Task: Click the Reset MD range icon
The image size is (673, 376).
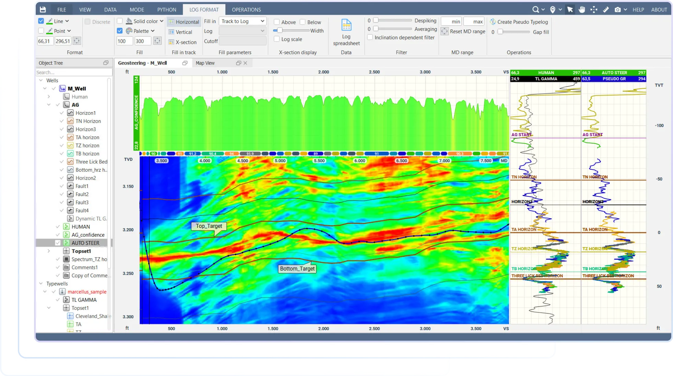Action: [x=445, y=32]
